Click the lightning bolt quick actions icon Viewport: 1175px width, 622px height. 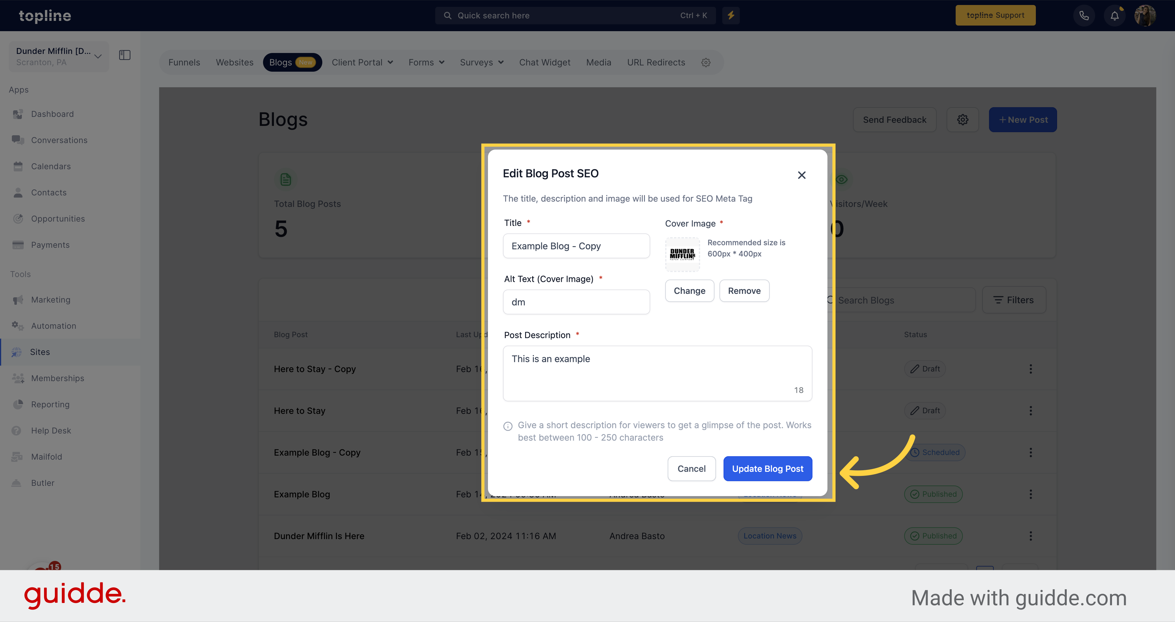[x=731, y=15]
